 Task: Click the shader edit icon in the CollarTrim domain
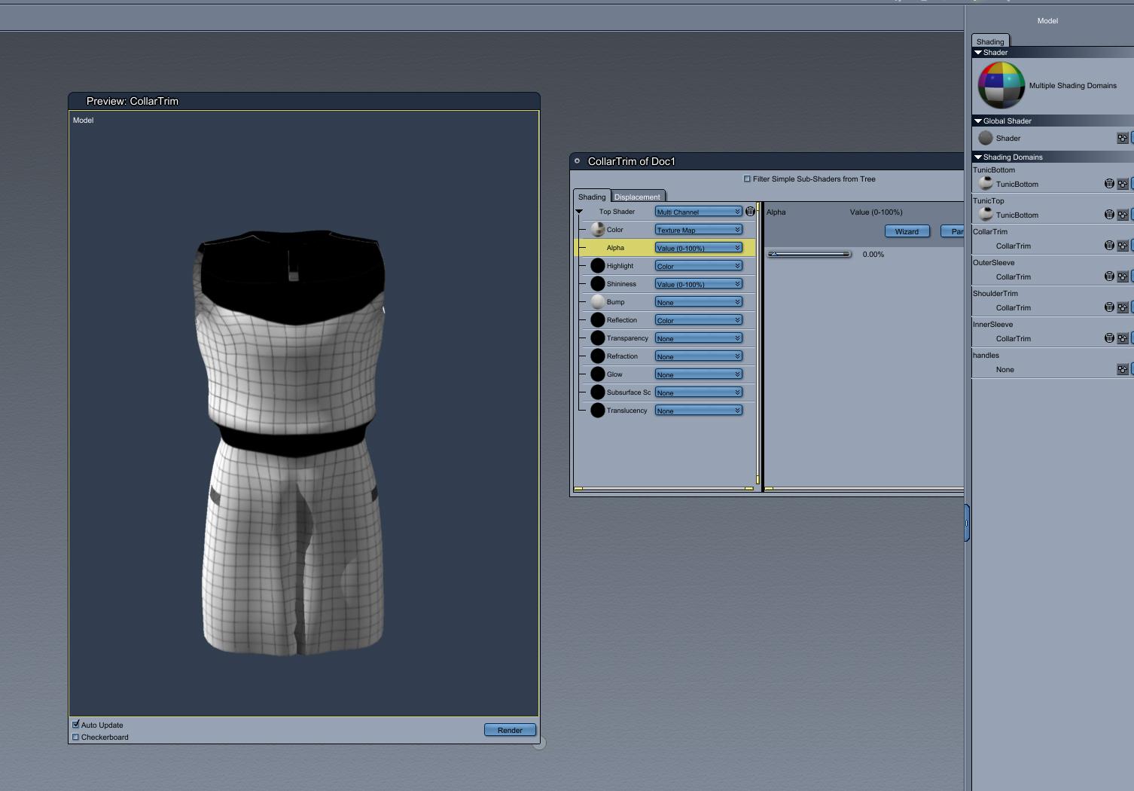(1123, 246)
